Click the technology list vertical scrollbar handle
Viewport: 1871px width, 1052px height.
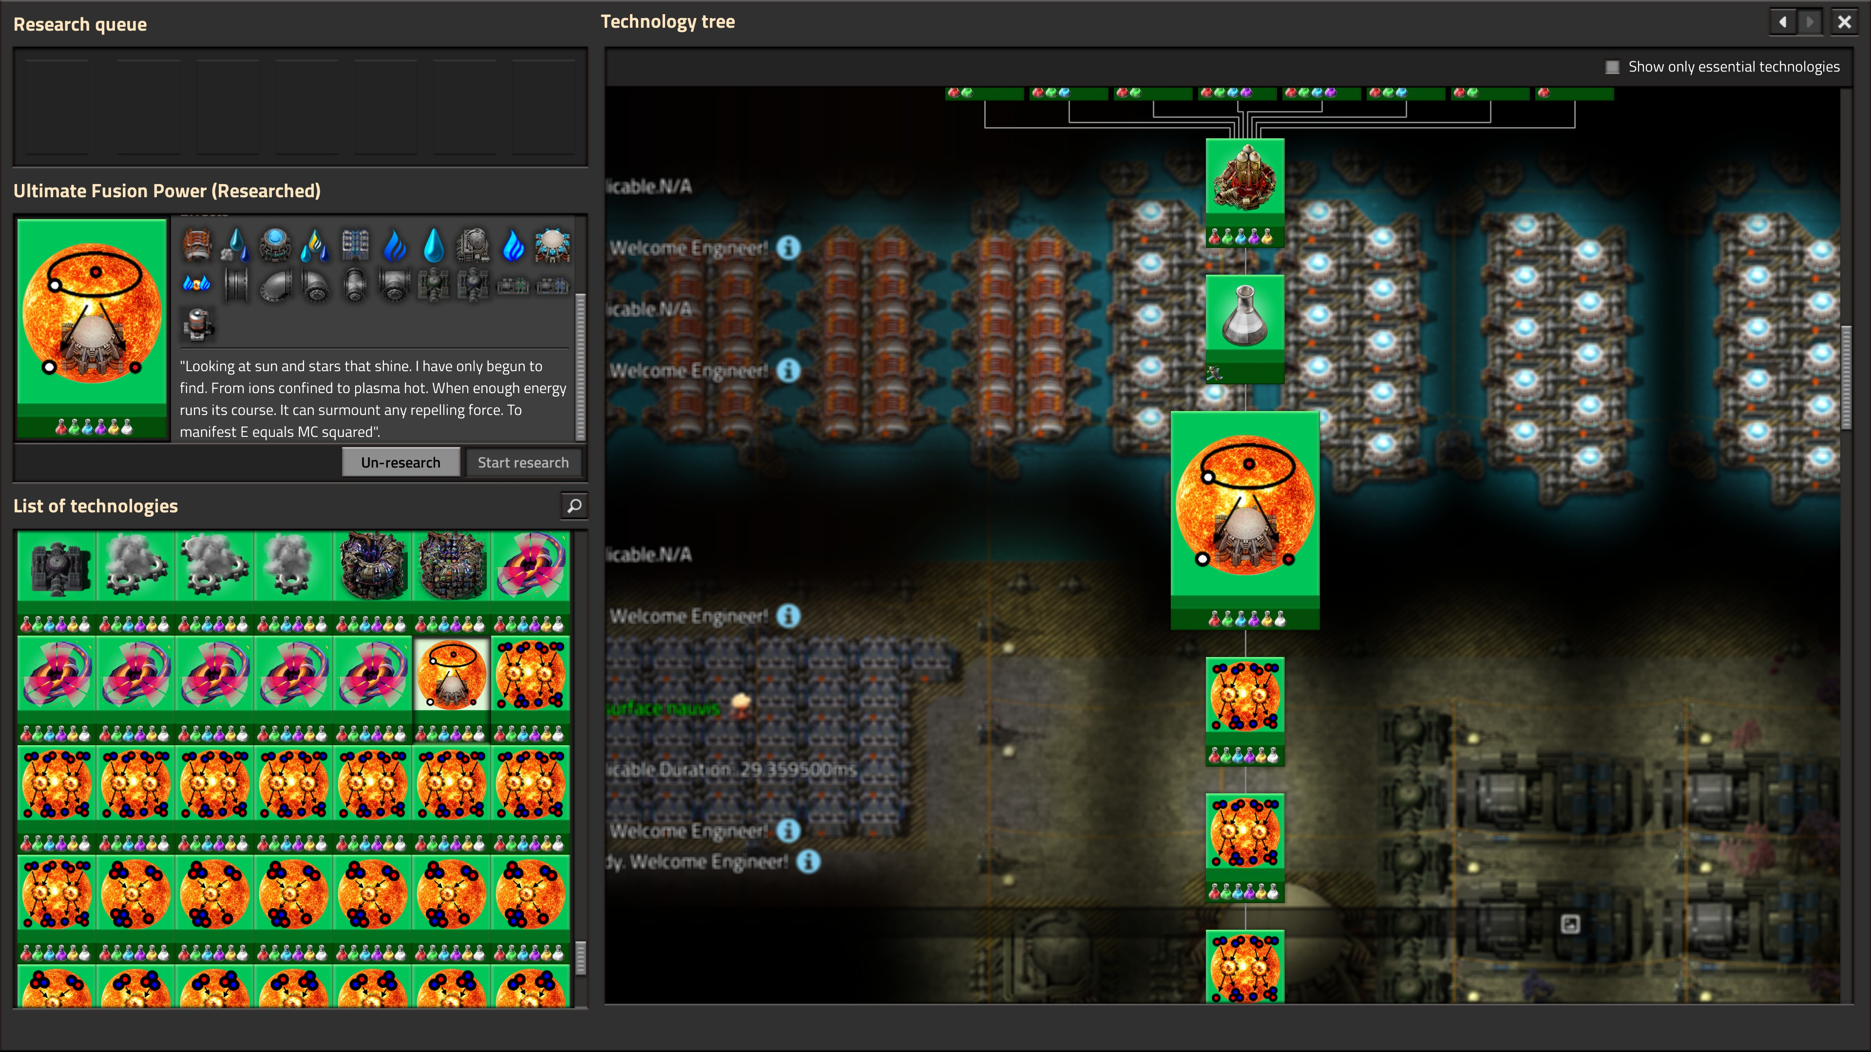pos(580,958)
